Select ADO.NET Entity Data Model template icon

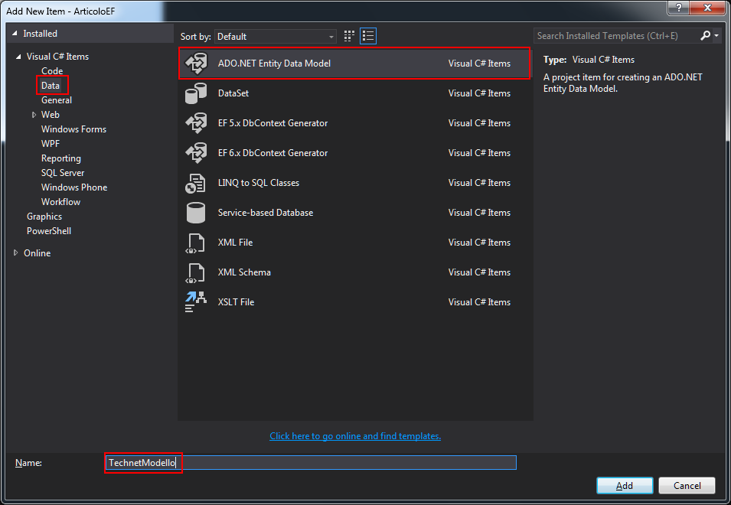point(196,64)
